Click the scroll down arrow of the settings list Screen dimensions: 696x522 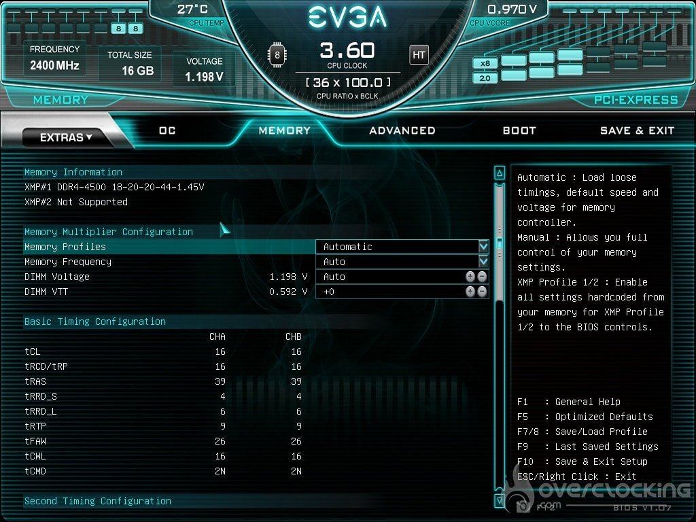(500, 501)
